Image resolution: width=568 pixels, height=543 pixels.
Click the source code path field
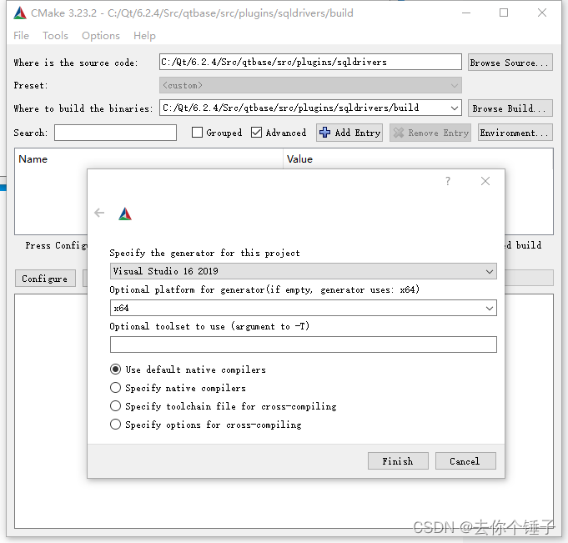click(x=310, y=62)
